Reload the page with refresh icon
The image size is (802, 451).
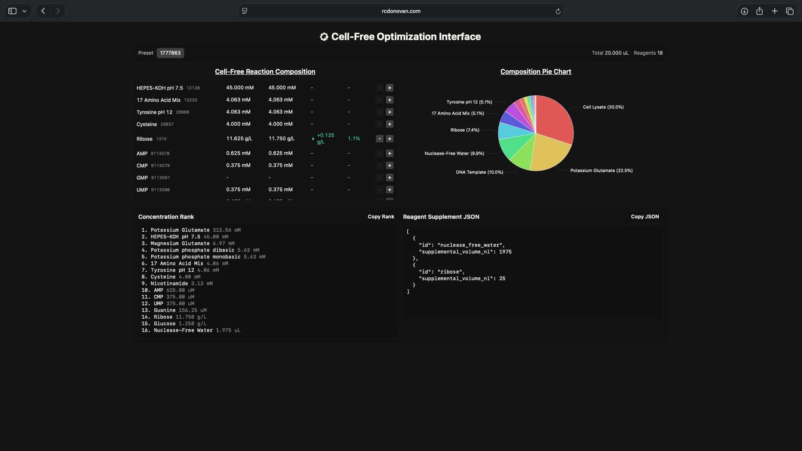point(558,11)
